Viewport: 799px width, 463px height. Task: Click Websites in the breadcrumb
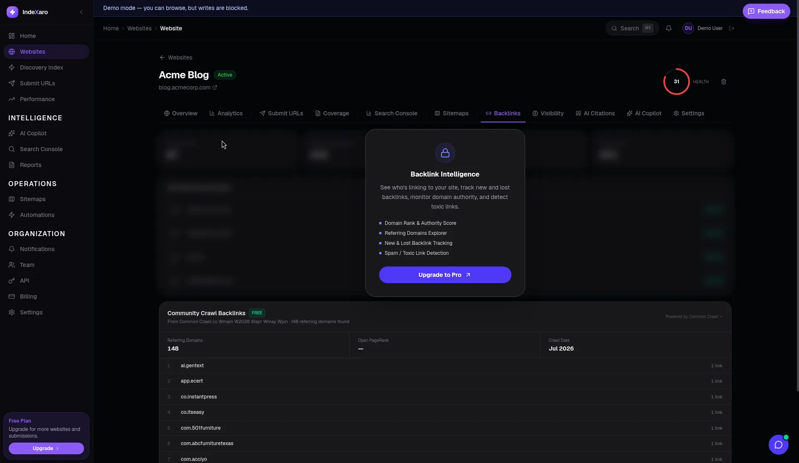tap(139, 28)
